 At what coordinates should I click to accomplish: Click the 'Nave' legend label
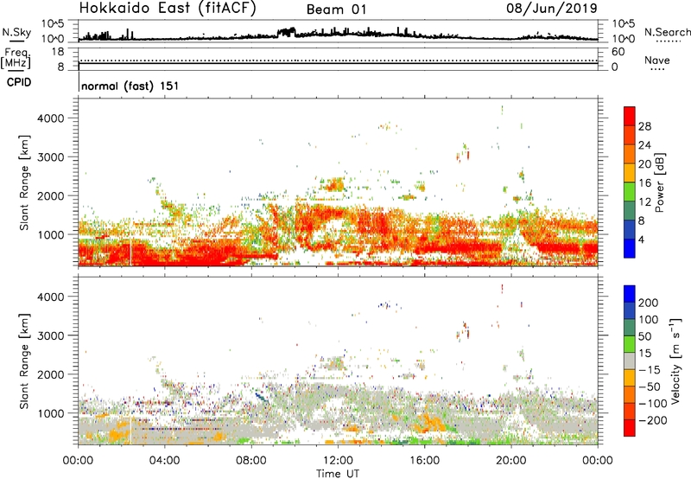point(657,60)
